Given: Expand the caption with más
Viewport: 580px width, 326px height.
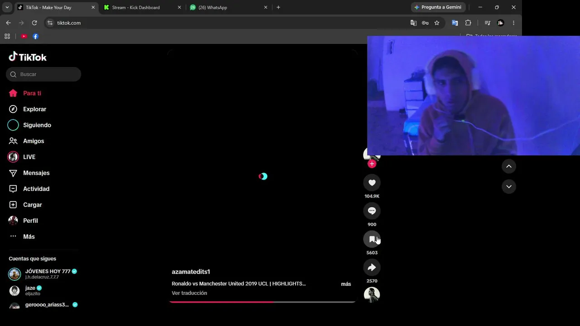Looking at the screenshot, I should pyautogui.click(x=346, y=284).
